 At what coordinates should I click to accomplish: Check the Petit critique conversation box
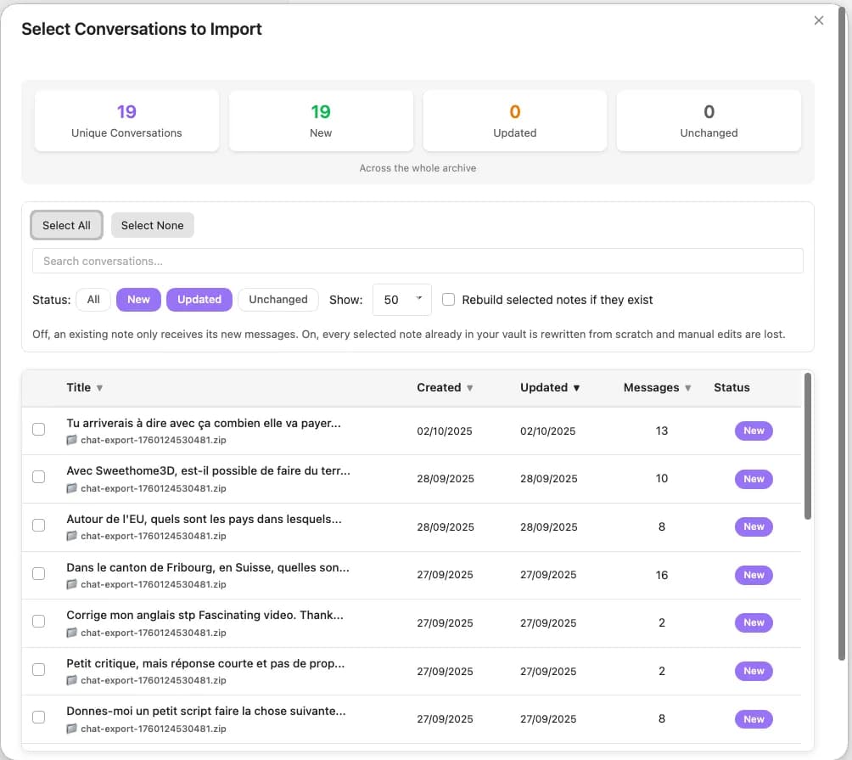38,670
